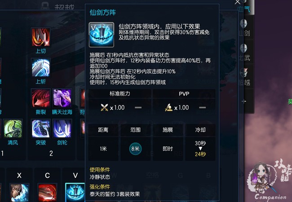292x202 pixels.
Task: Click the 仙剑方阵 icon in tooltip header
Action: pyautogui.click(x=102, y=35)
